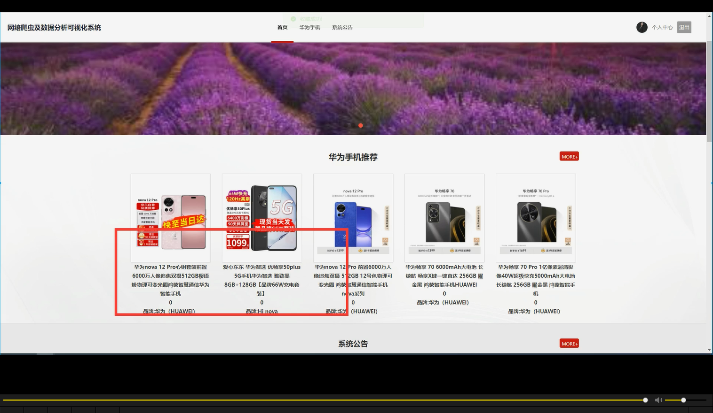Viewport: 713px width, 413px height.
Task: Click MORE+ beside the 系统公告 section heading
Action: point(569,344)
